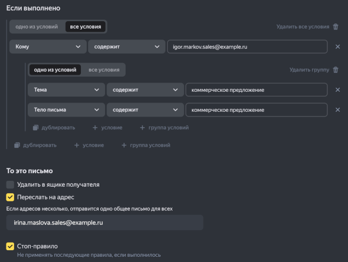348x262 pixels.
Task: Enable Удалить в ящике получателя checkbox
Action: [x=10, y=184]
